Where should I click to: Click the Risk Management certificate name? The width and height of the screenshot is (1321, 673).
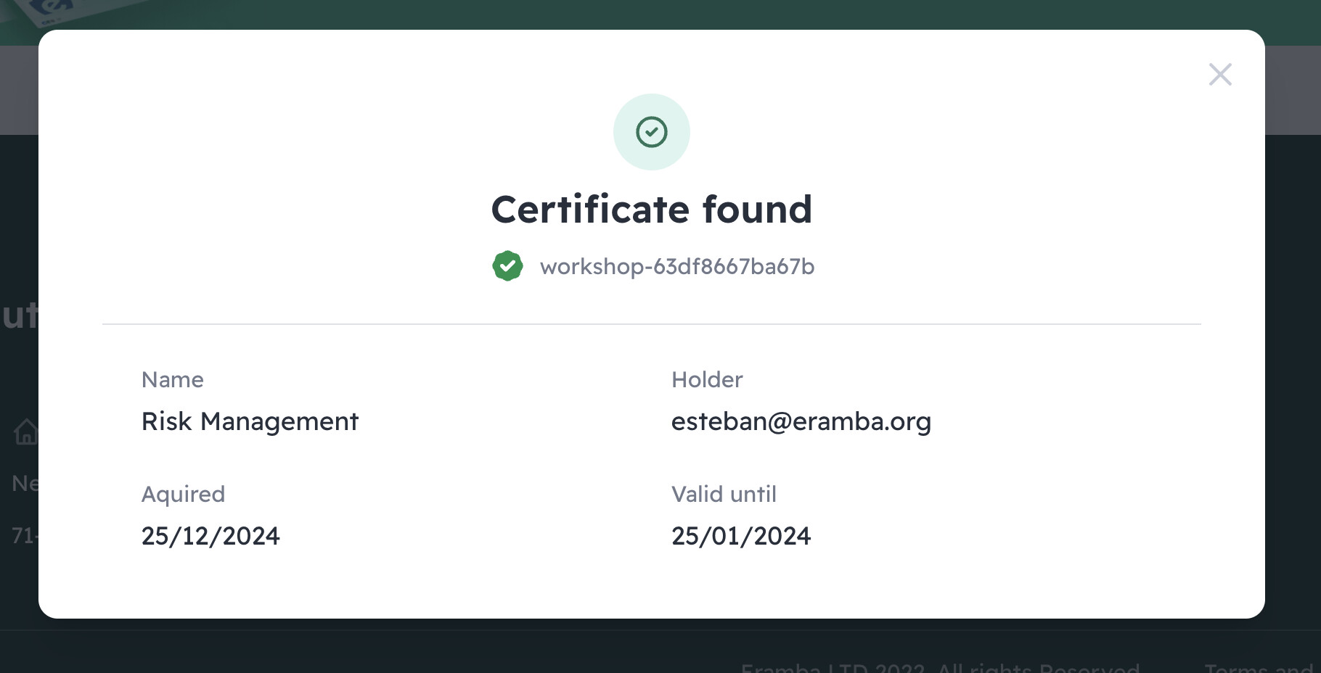click(250, 421)
